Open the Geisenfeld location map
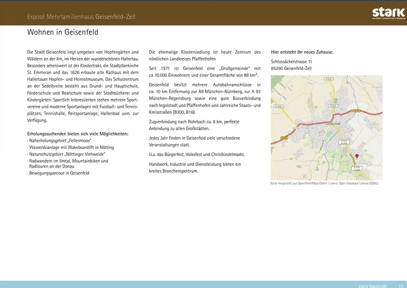407x288 pixels. (326, 128)
